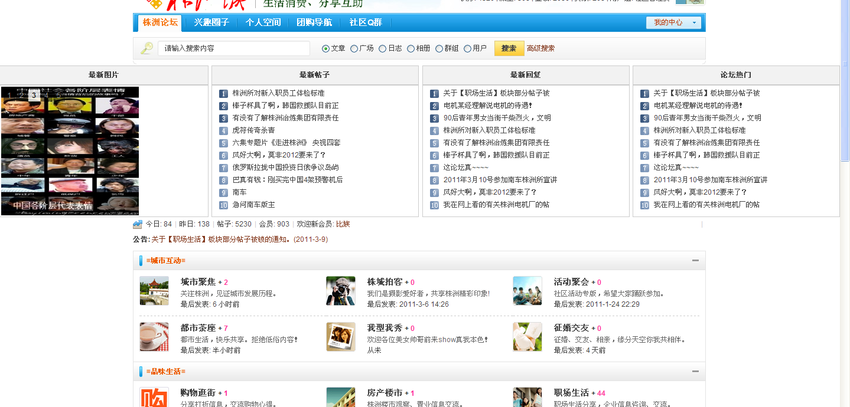Collapse the 城市互动 section
850x407 pixels.
pos(695,261)
